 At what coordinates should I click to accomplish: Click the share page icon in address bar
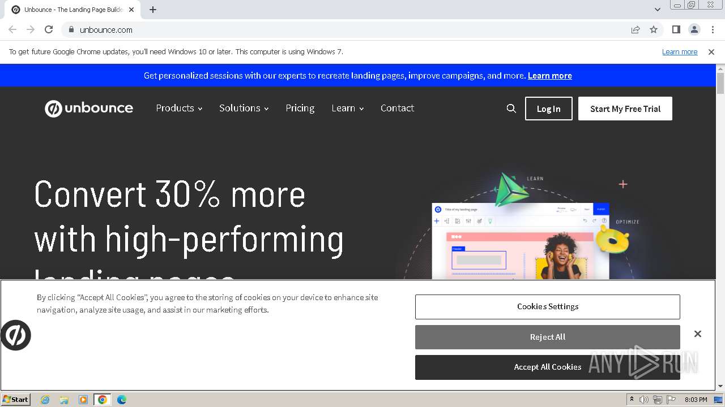[636, 29]
